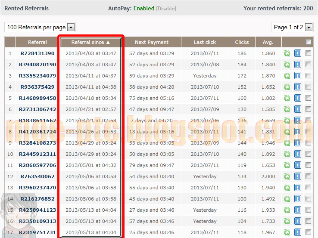
Task: Open referral R936375429 link
Action: click(x=37, y=87)
